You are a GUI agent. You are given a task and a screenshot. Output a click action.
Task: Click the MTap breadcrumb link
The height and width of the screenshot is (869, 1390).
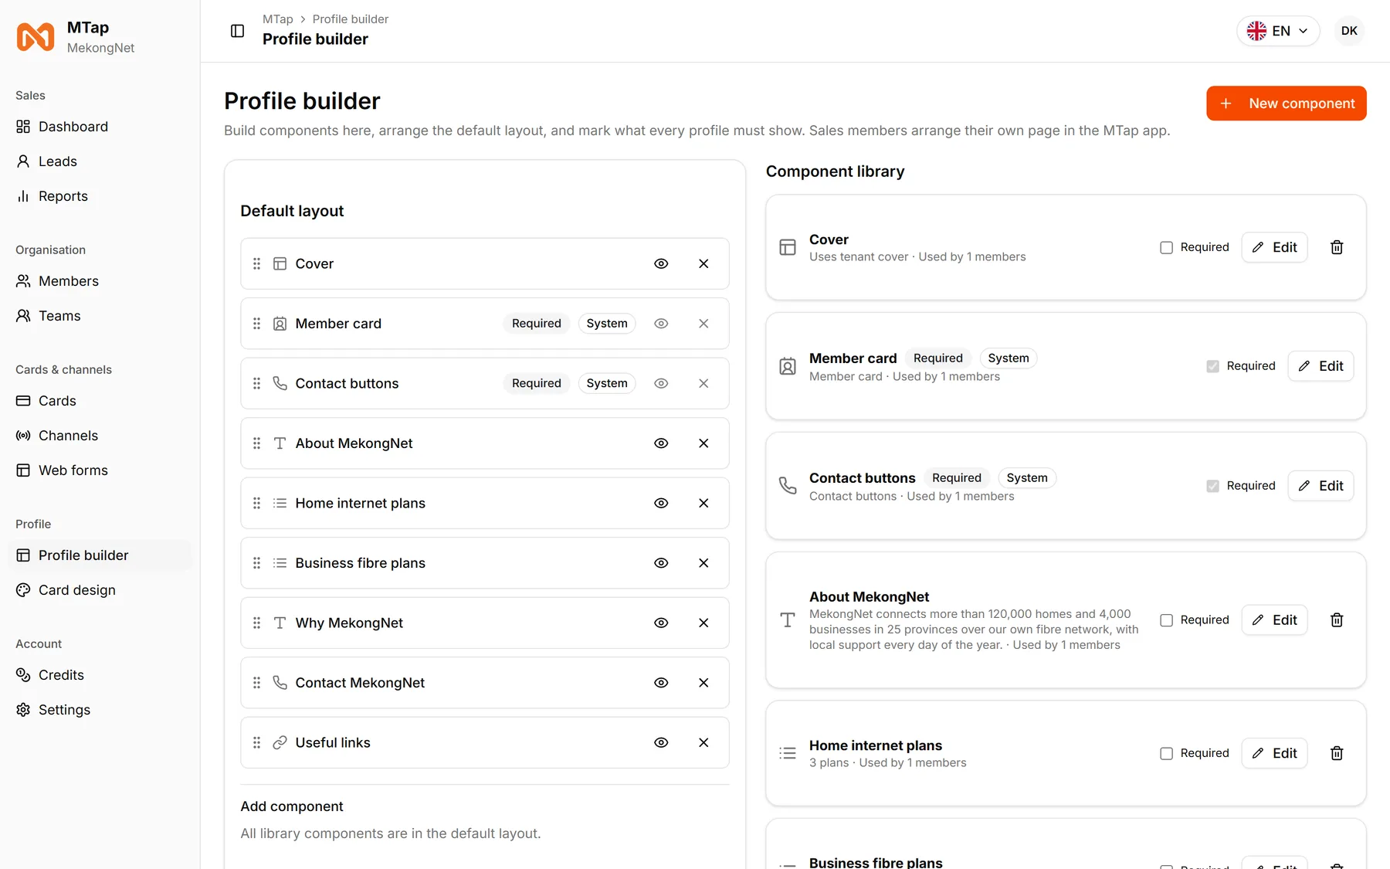pyautogui.click(x=278, y=19)
